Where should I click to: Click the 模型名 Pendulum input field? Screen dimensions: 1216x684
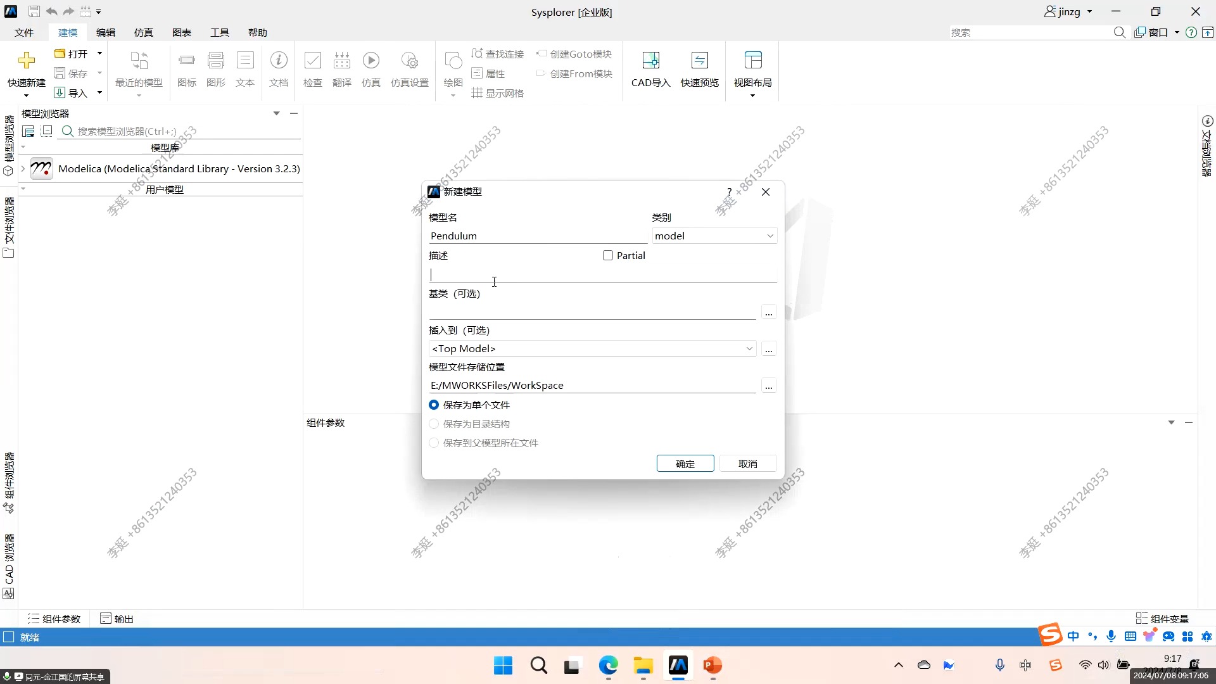(x=538, y=236)
